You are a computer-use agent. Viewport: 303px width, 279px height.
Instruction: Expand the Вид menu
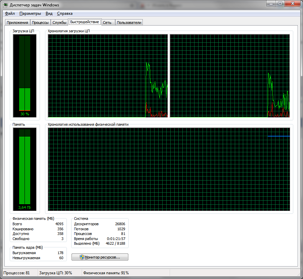point(49,13)
